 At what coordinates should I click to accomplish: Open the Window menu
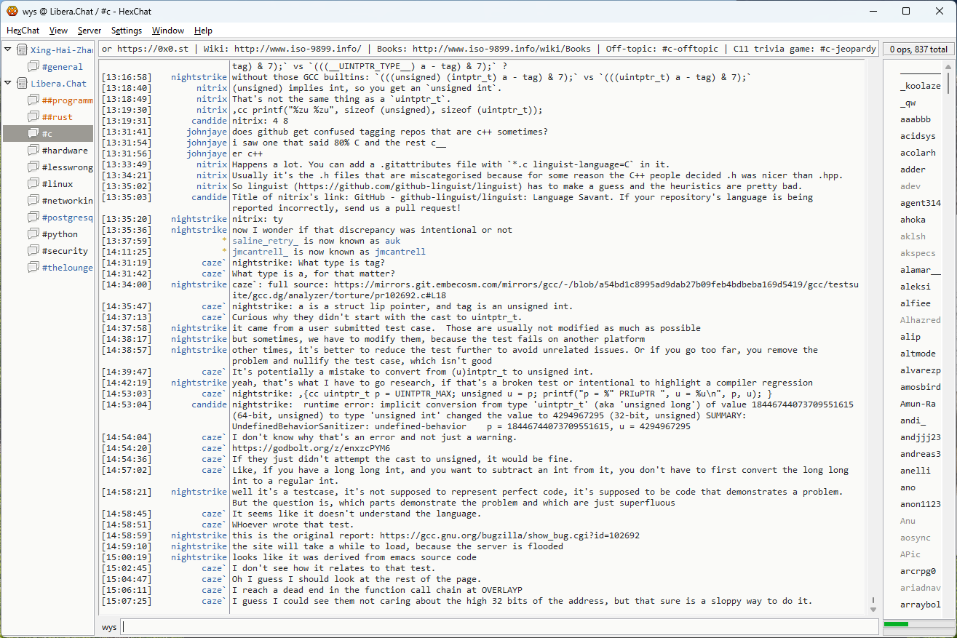click(167, 31)
